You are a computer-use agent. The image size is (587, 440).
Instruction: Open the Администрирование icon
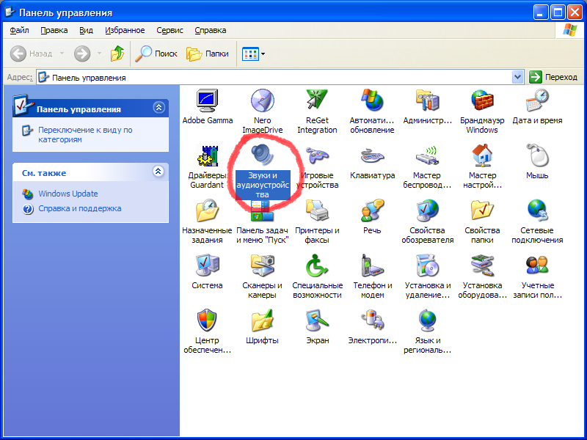tap(427, 100)
